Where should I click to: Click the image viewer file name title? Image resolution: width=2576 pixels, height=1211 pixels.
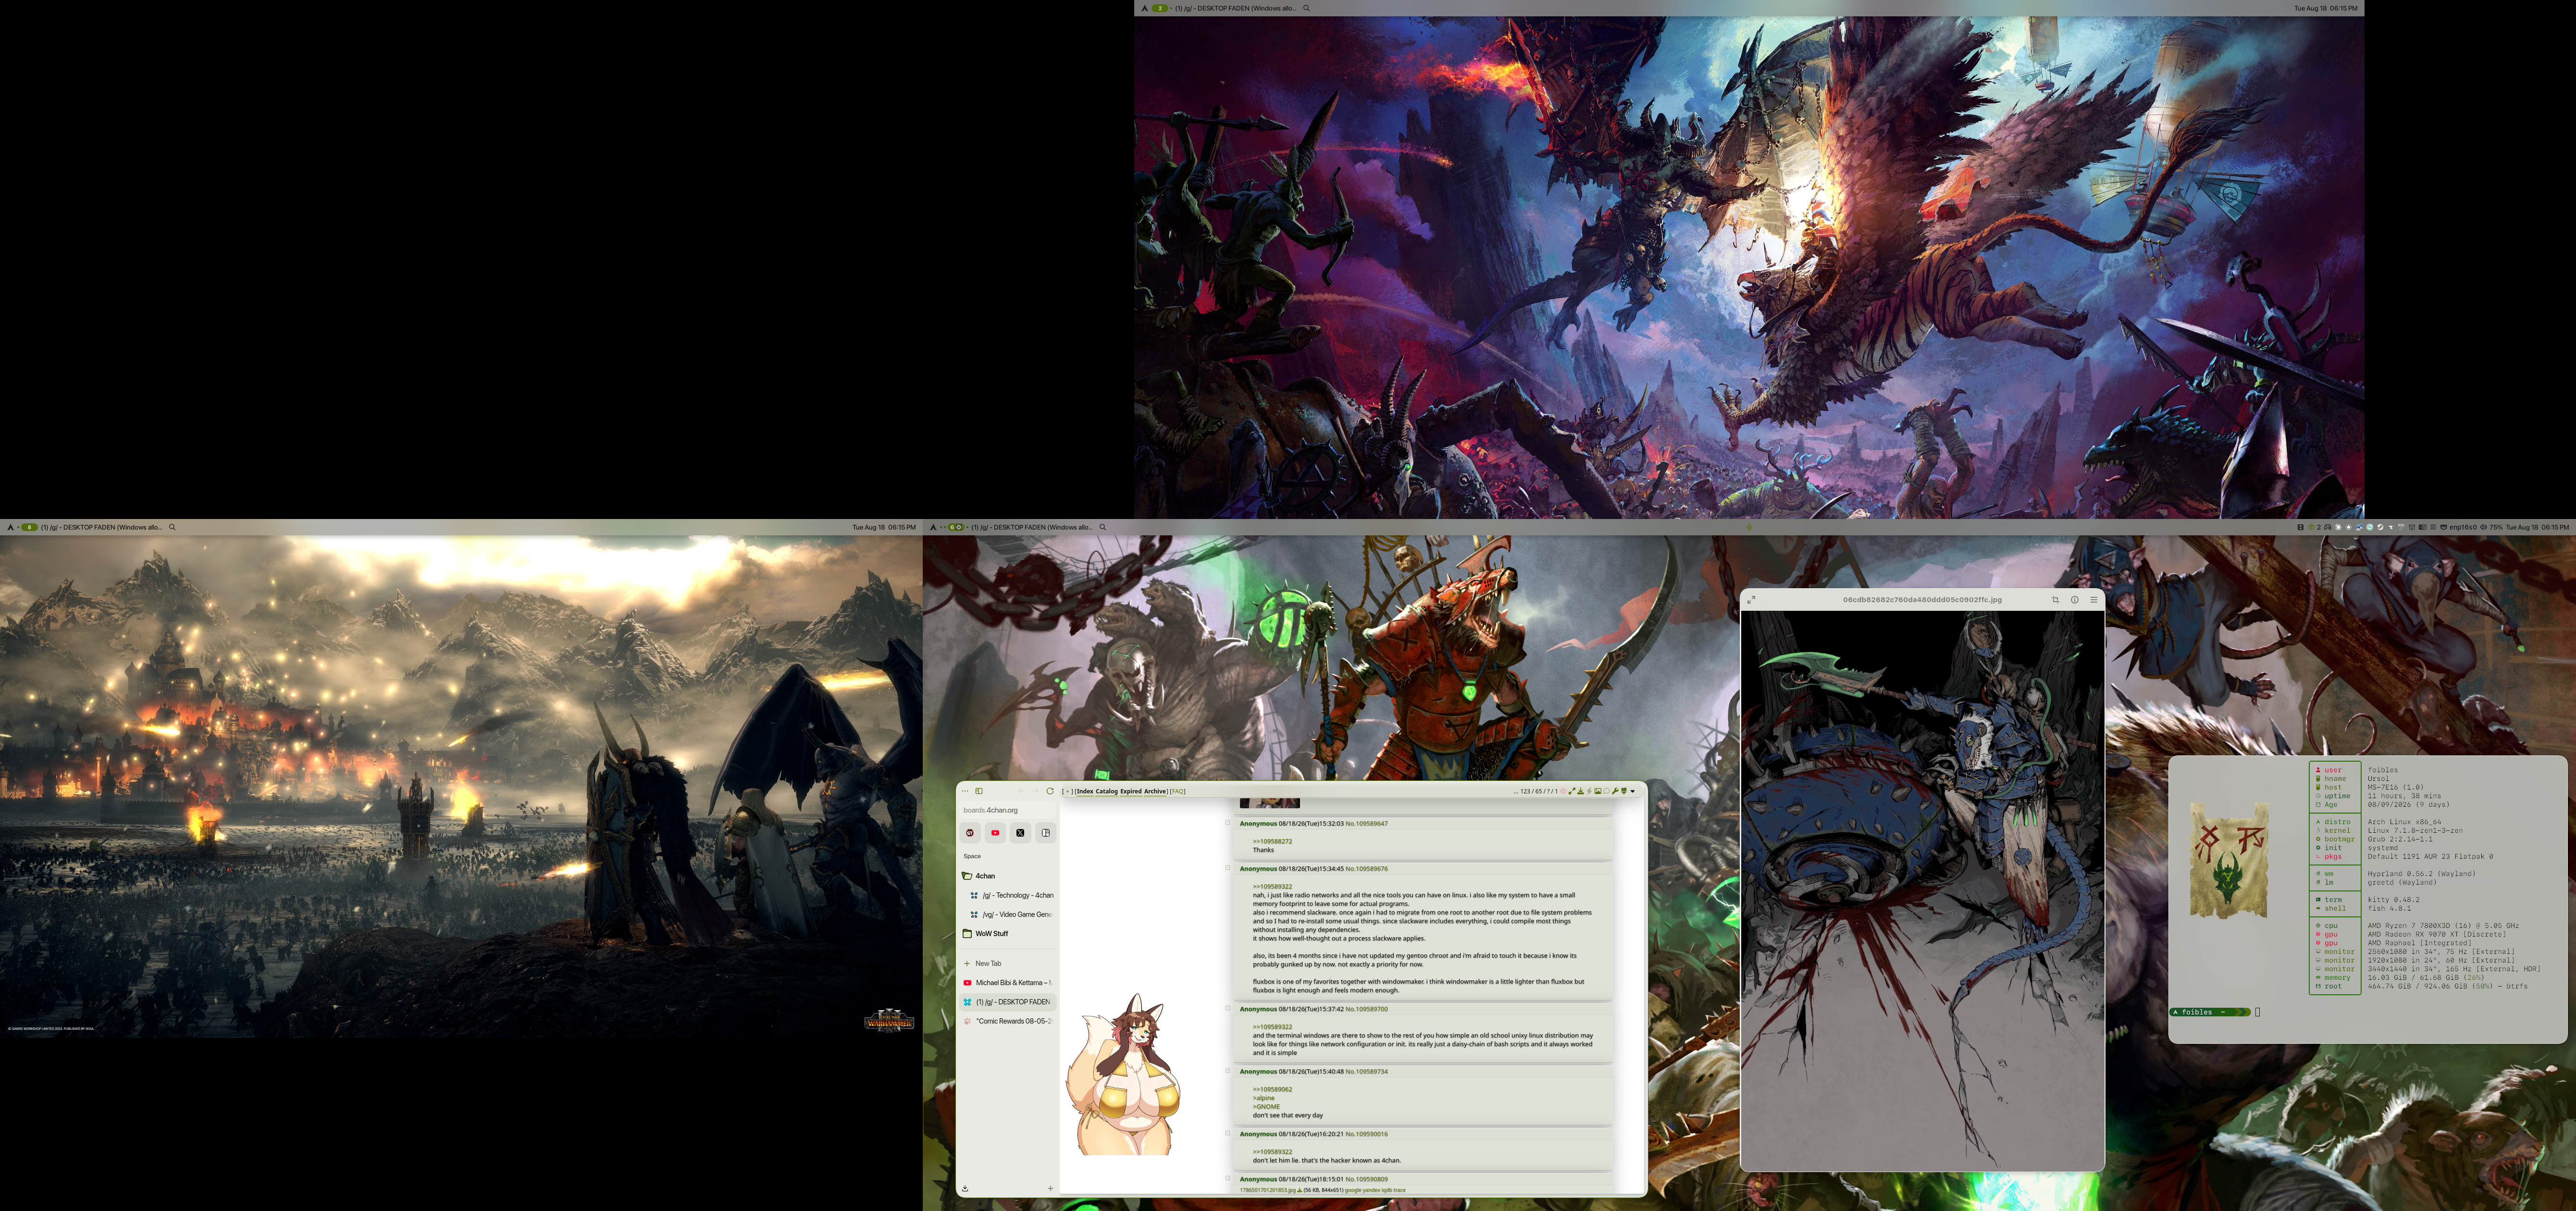click(1922, 600)
